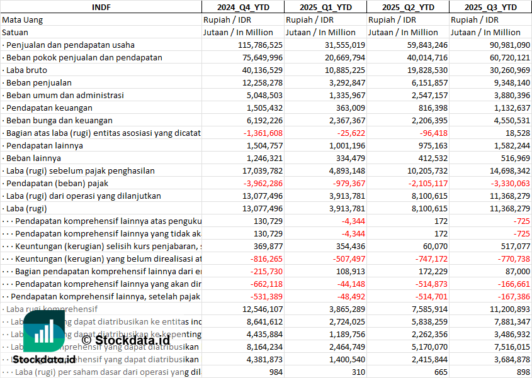This screenshot has width=532, height=378.
Task: Select the value 10,205,732
Action: (x=427, y=170)
